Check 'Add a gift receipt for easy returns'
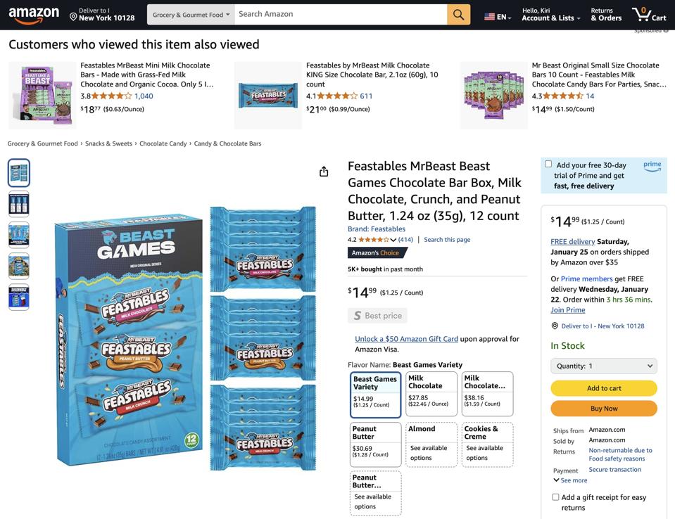The height and width of the screenshot is (519, 675). tap(555, 496)
